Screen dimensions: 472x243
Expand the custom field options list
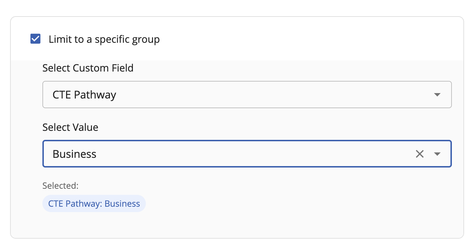437,95
